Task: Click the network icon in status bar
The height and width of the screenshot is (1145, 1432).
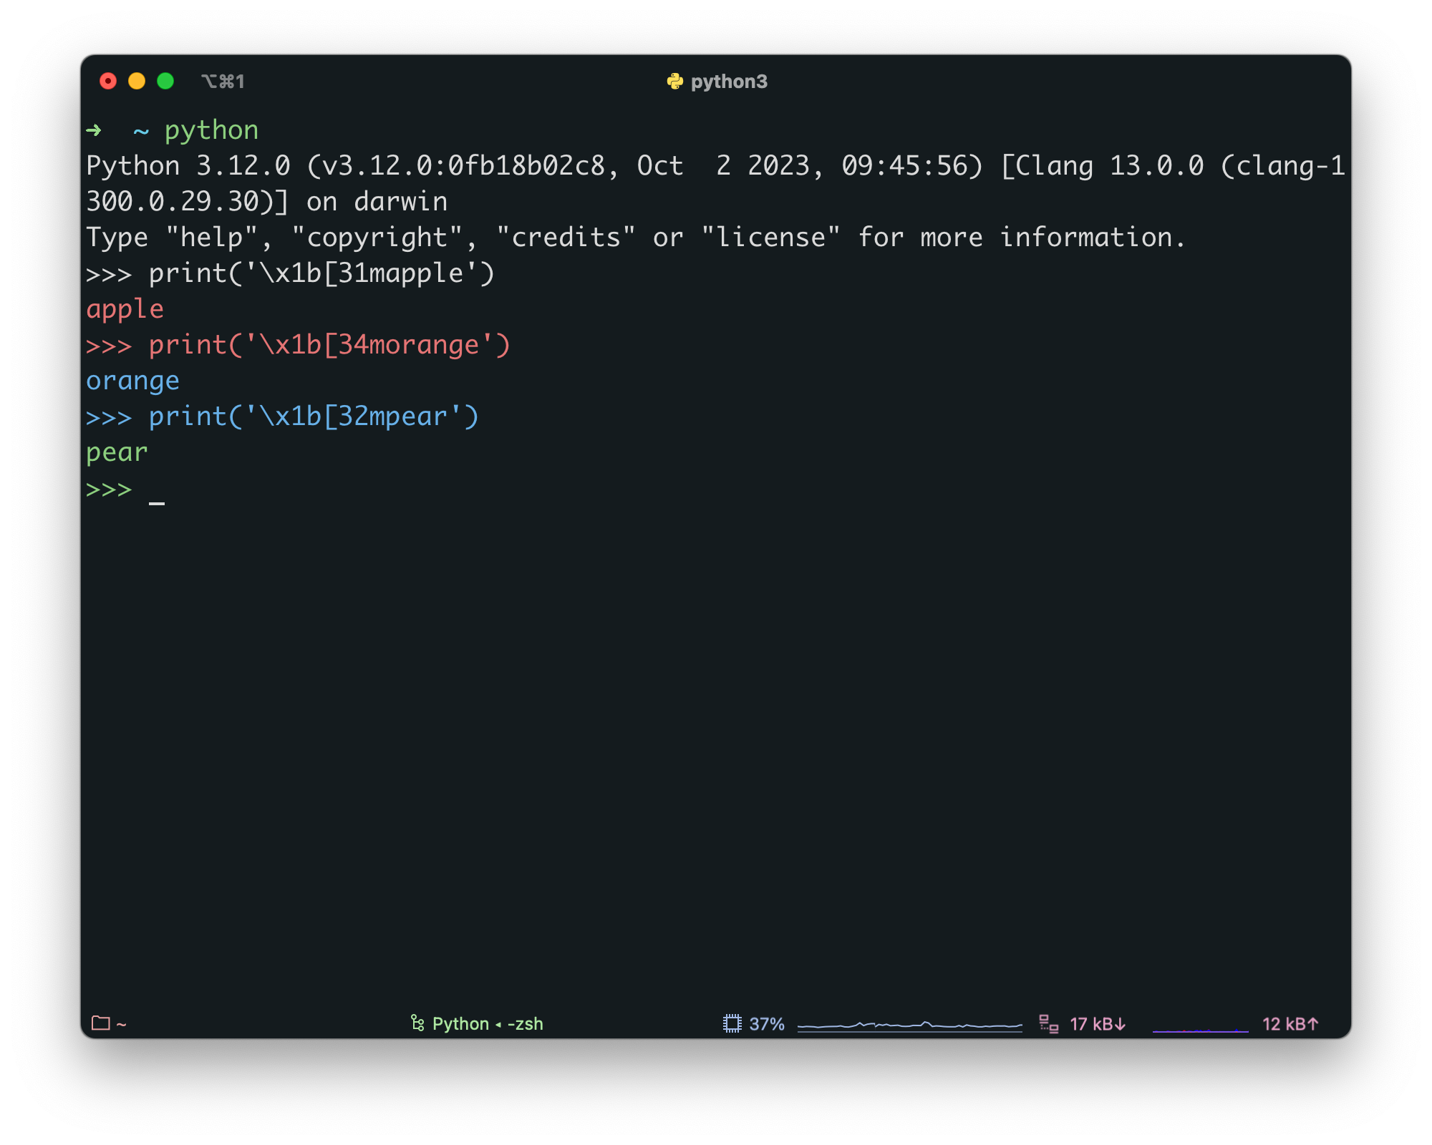Action: [1048, 1024]
